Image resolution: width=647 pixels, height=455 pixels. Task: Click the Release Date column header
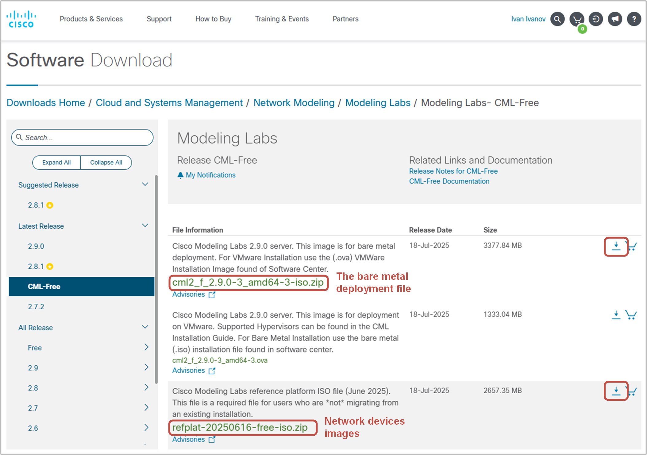pyautogui.click(x=430, y=230)
